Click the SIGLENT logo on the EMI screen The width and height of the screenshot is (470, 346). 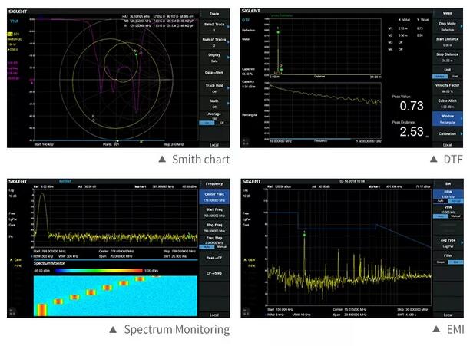[251, 182]
